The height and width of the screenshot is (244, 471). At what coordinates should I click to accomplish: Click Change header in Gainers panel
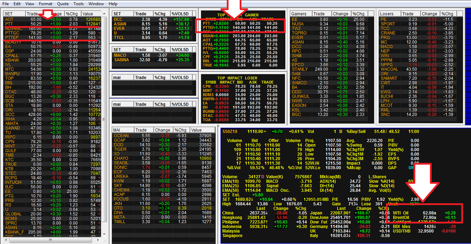point(341,14)
